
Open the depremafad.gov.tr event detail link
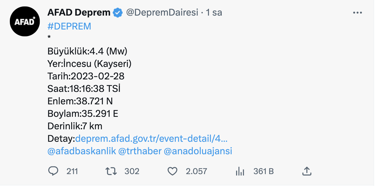tap(152, 139)
